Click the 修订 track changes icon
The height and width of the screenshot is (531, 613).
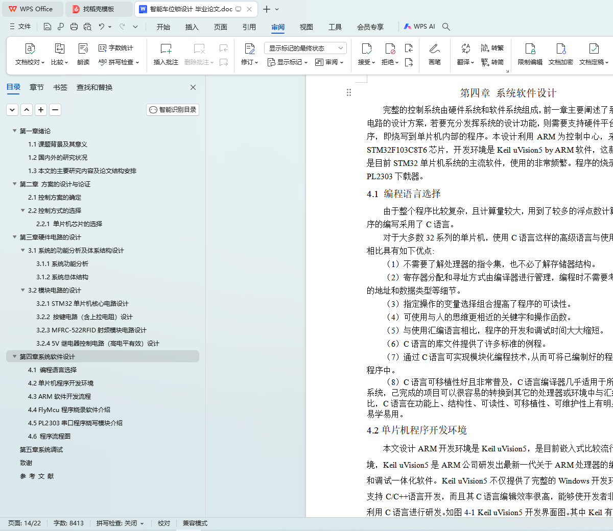tap(249, 49)
